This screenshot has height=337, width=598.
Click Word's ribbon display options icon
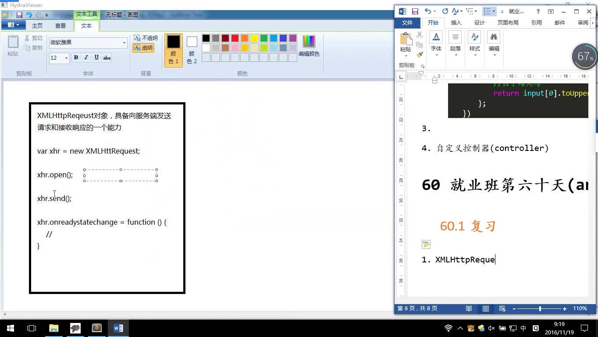pos(551,11)
